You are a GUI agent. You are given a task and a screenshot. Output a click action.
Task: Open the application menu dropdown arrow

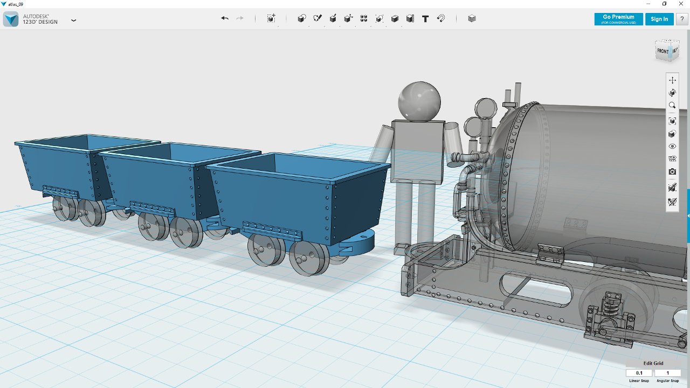74,20
